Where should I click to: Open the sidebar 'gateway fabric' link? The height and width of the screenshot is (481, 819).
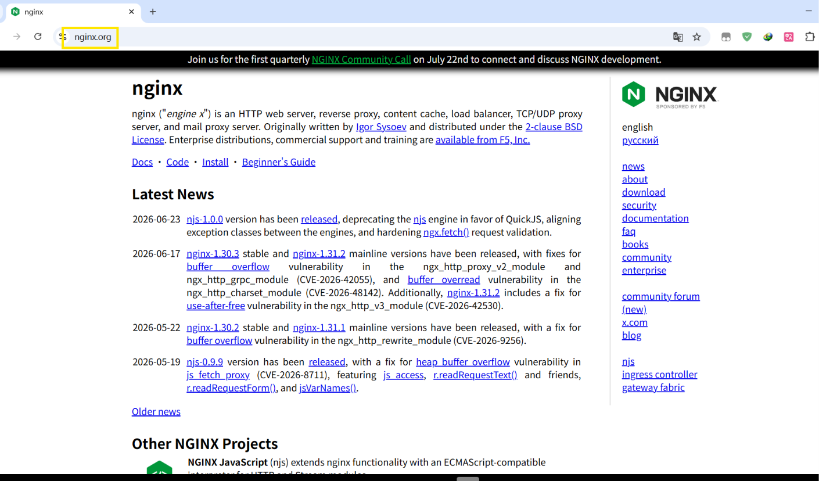coord(653,387)
